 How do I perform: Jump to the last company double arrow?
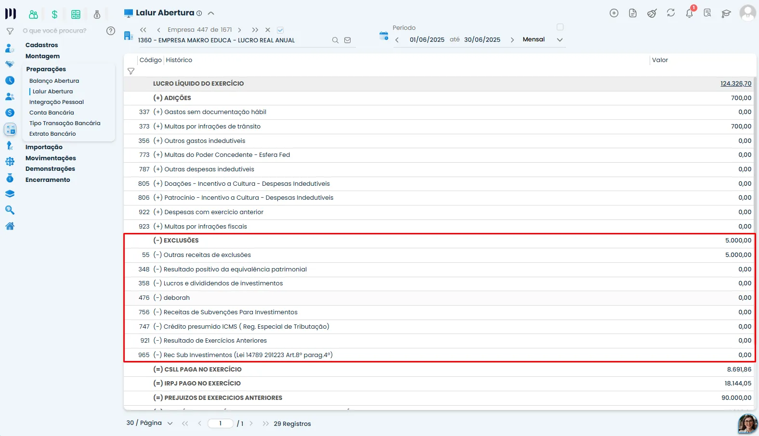coord(255,30)
